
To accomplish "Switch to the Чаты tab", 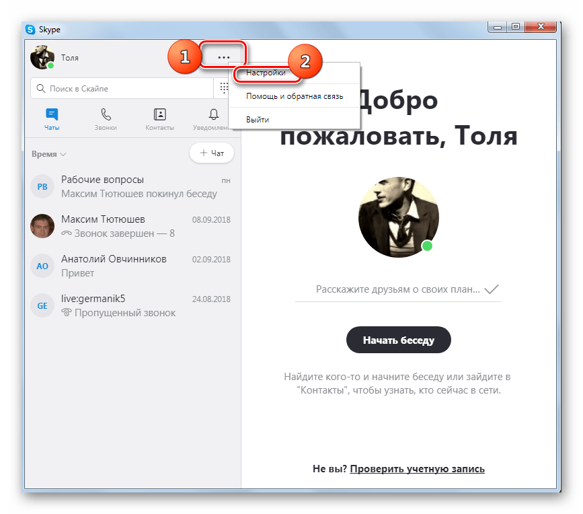I will tap(52, 119).
